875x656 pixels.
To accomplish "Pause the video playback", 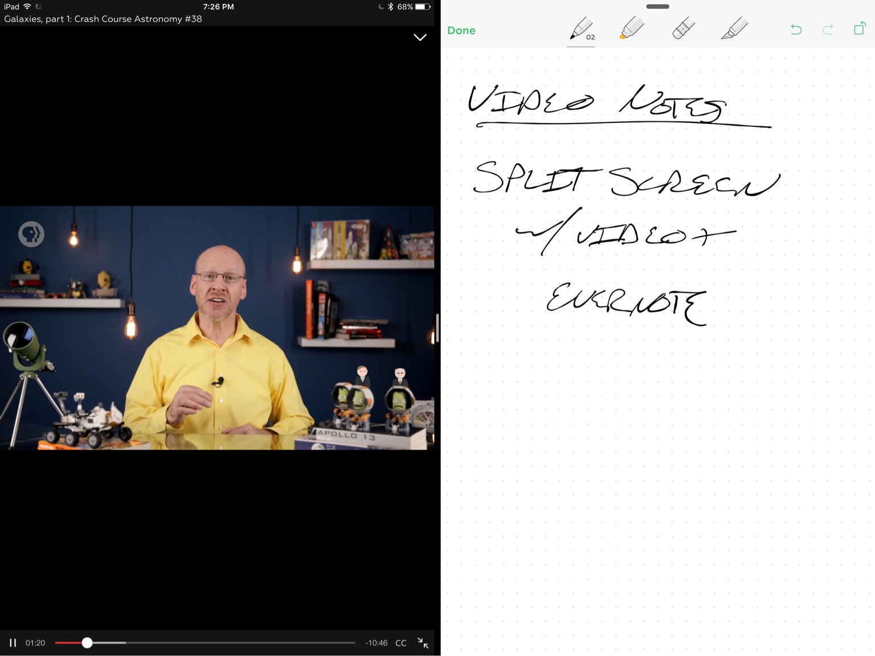I will point(13,643).
